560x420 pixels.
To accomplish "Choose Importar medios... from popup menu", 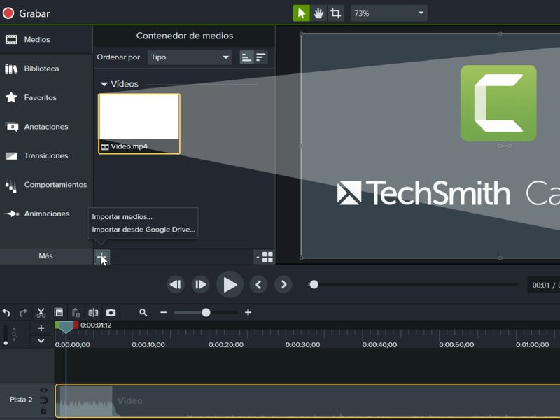I will (x=122, y=217).
